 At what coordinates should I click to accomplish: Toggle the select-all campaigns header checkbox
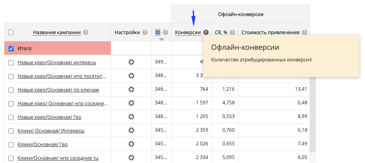(x=11, y=33)
